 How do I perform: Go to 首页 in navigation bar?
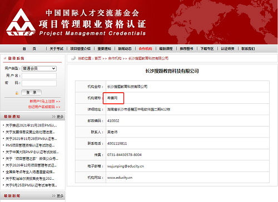coord(29,49)
